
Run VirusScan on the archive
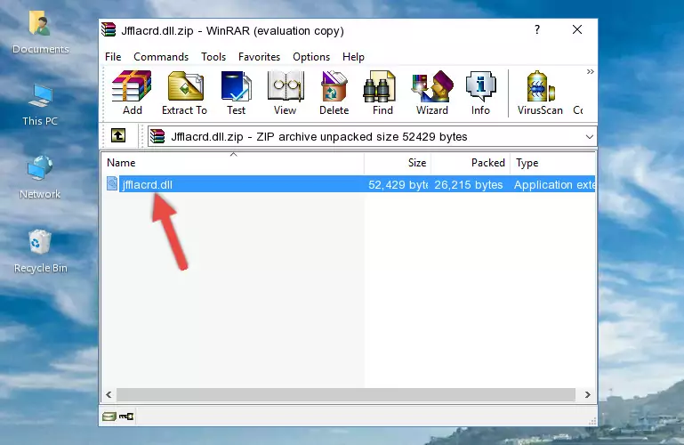click(x=540, y=93)
